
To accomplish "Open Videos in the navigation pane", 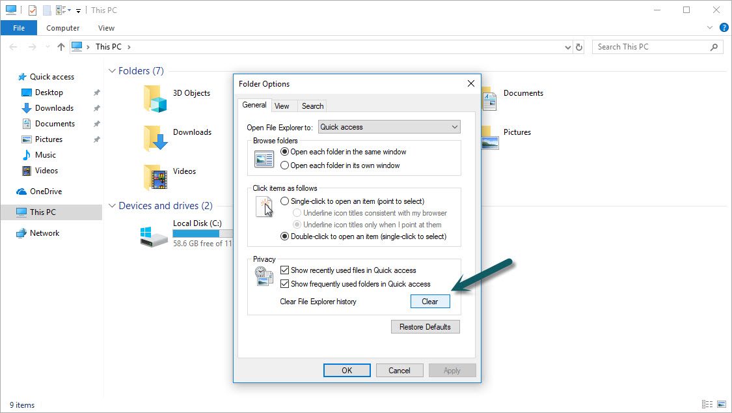I will pyautogui.click(x=46, y=171).
